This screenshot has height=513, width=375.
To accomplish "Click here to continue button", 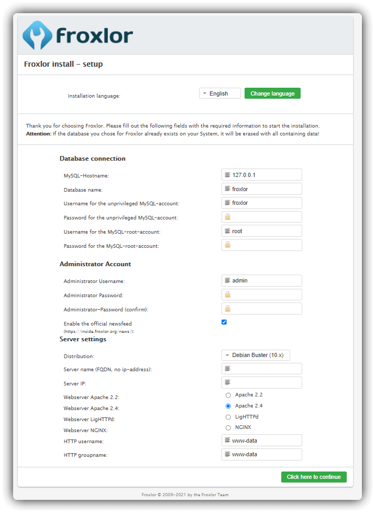I will [x=313, y=477].
